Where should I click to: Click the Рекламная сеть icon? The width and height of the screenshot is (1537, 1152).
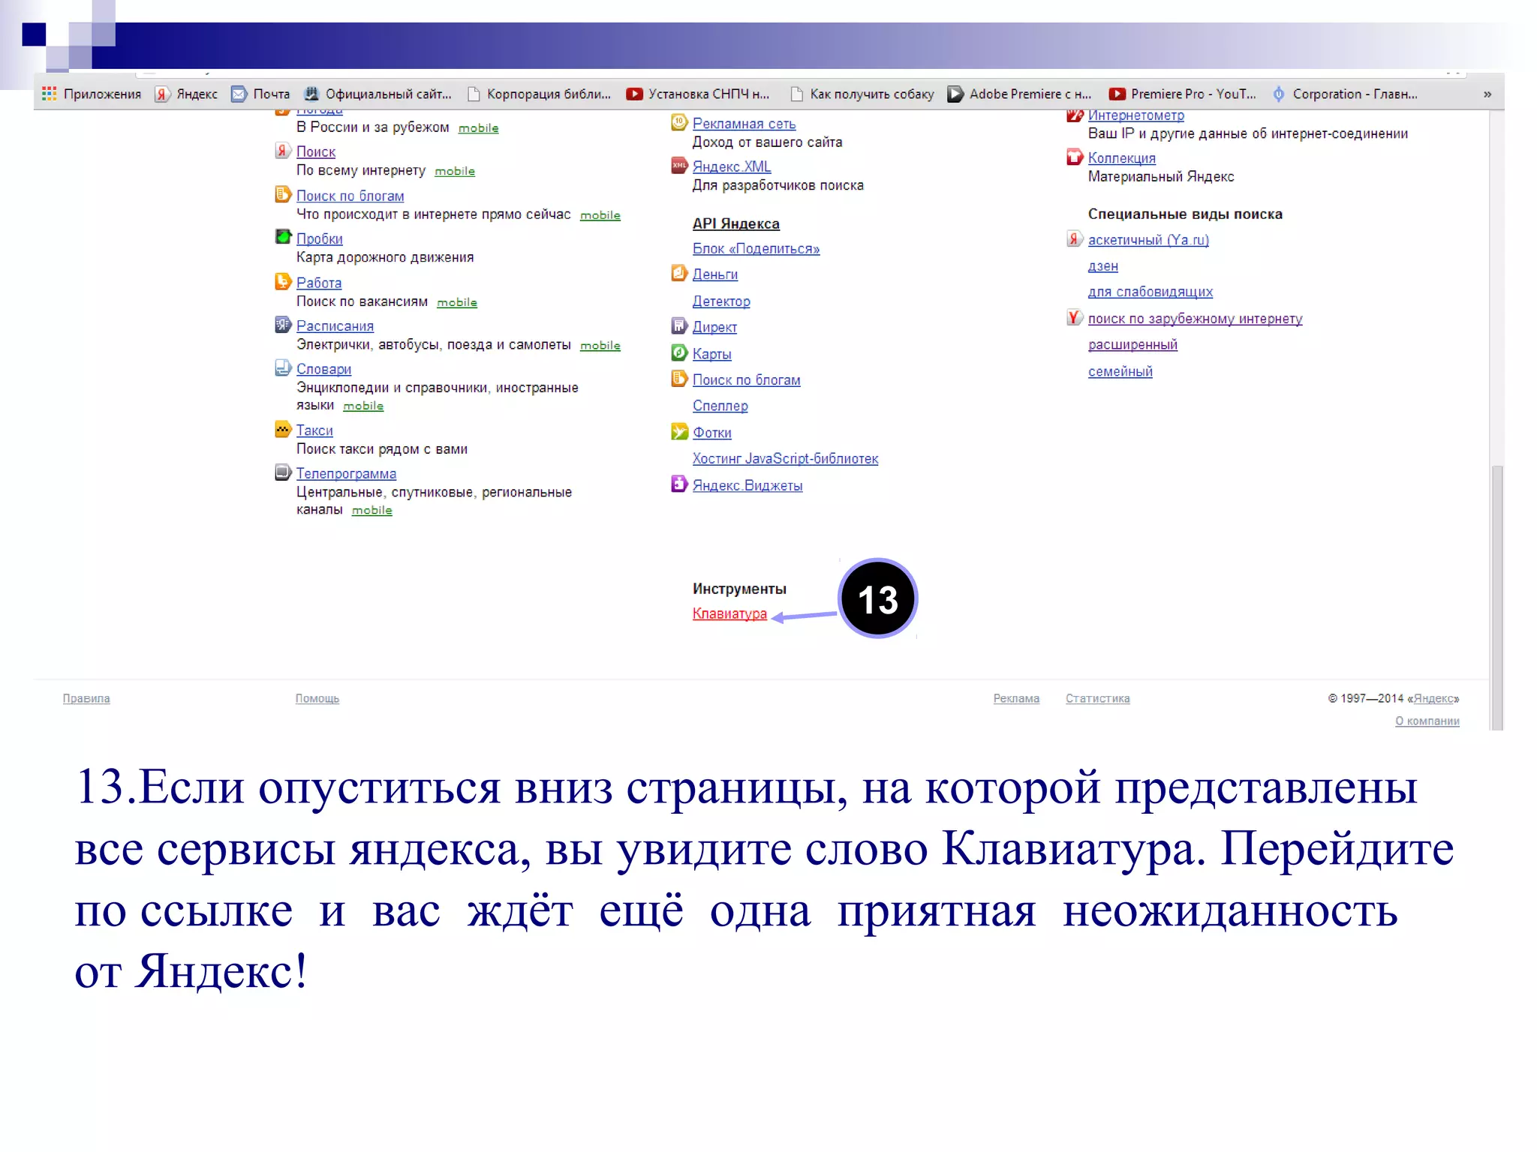click(679, 122)
